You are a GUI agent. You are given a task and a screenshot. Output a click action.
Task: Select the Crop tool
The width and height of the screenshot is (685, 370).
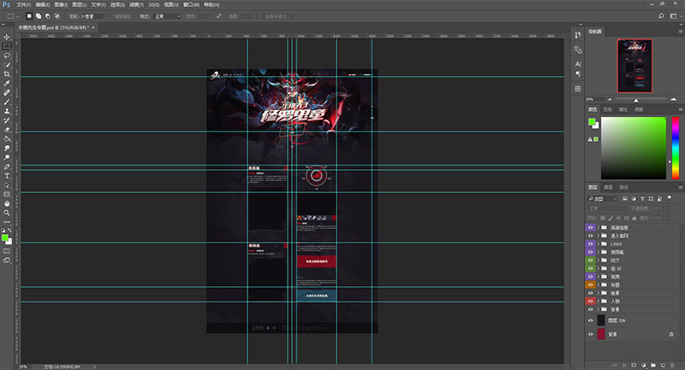click(7, 74)
